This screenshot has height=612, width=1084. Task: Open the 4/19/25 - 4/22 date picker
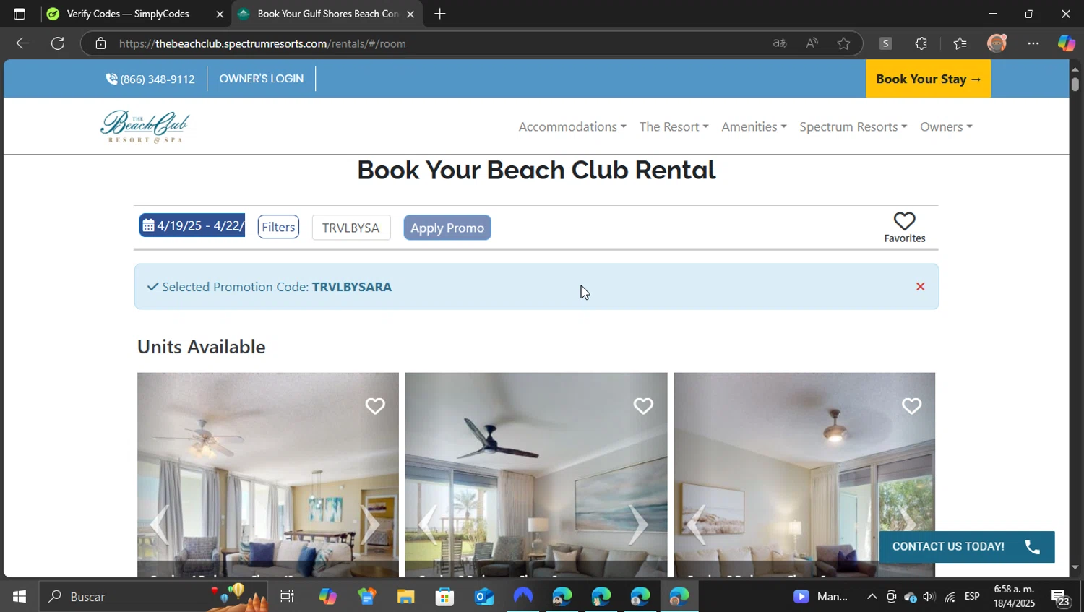coord(192,225)
